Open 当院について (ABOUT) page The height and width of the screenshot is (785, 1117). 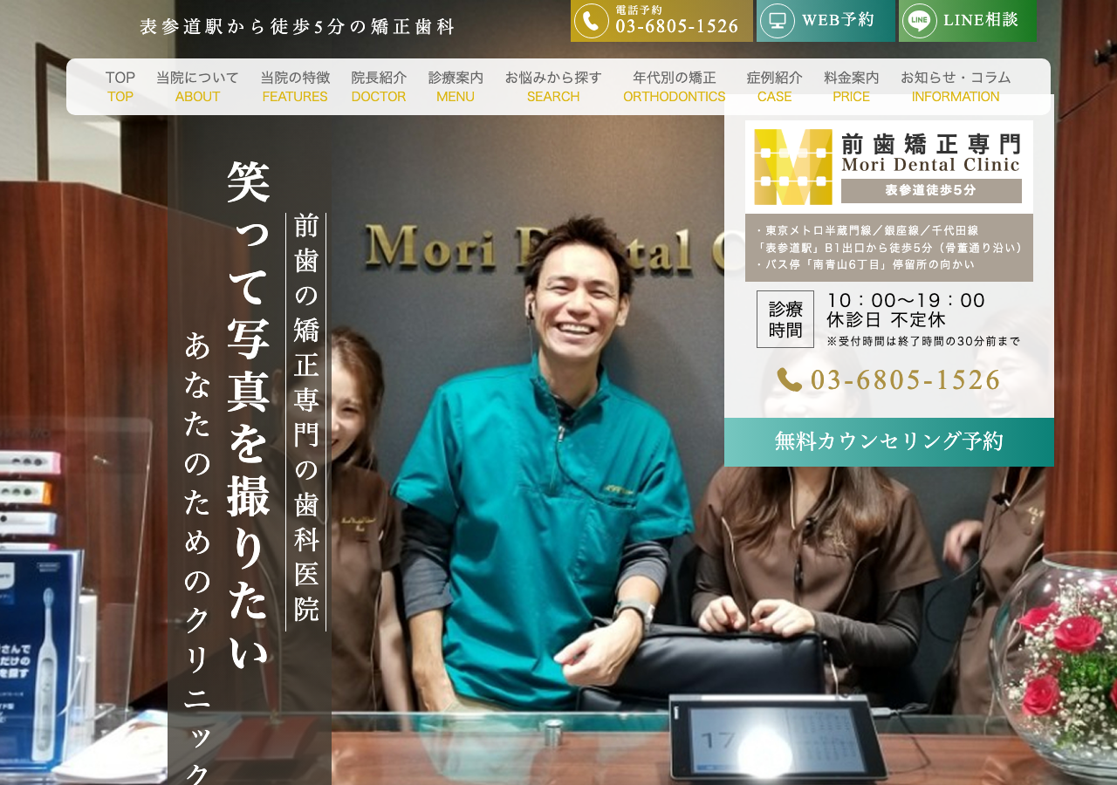[x=197, y=86]
